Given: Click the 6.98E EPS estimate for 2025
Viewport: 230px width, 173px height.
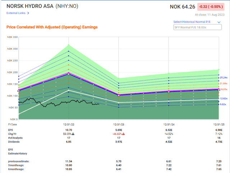Looking at the screenshot, I should point(218,128).
